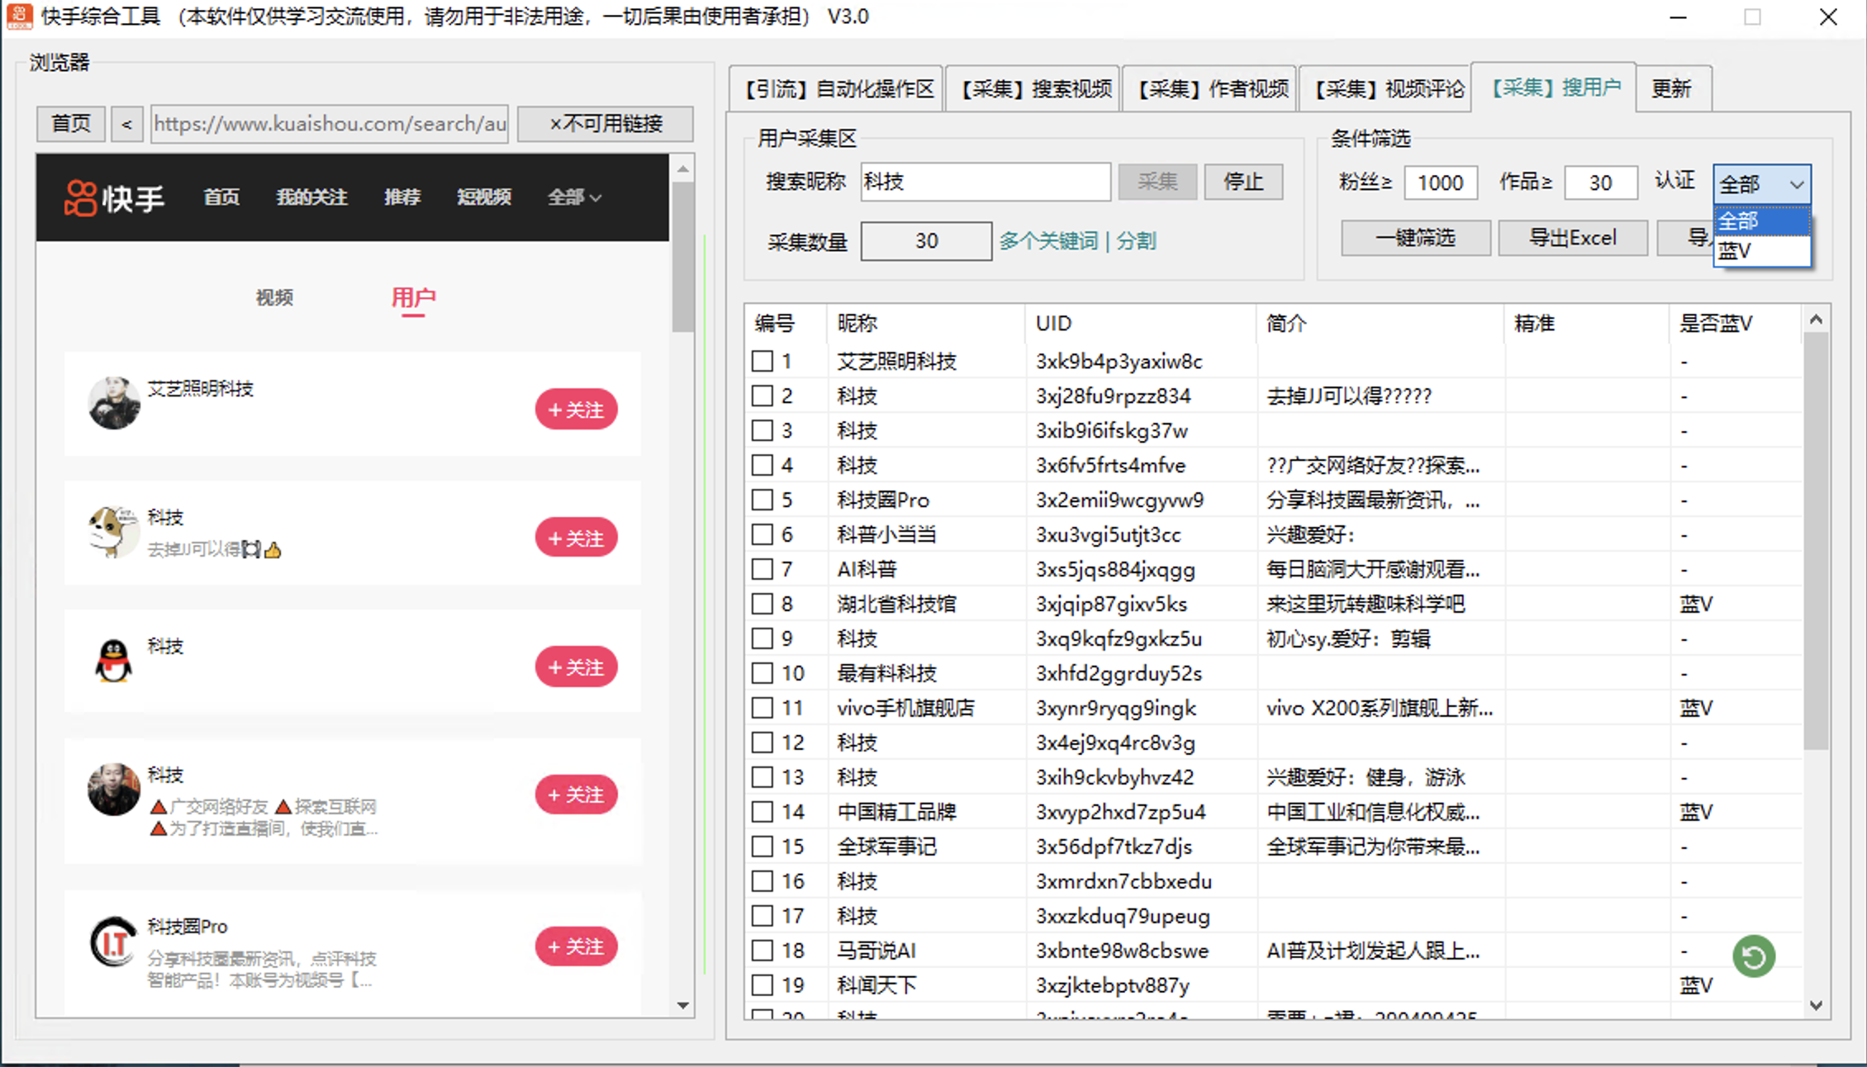Check the checkbox for row 1 艾艺照明科技
The height and width of the screenshot is (1067, 1867).
coord(762,361)
